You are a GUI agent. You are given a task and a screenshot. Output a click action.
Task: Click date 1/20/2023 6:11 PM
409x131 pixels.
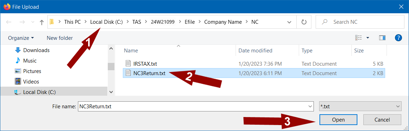[260, 73]
